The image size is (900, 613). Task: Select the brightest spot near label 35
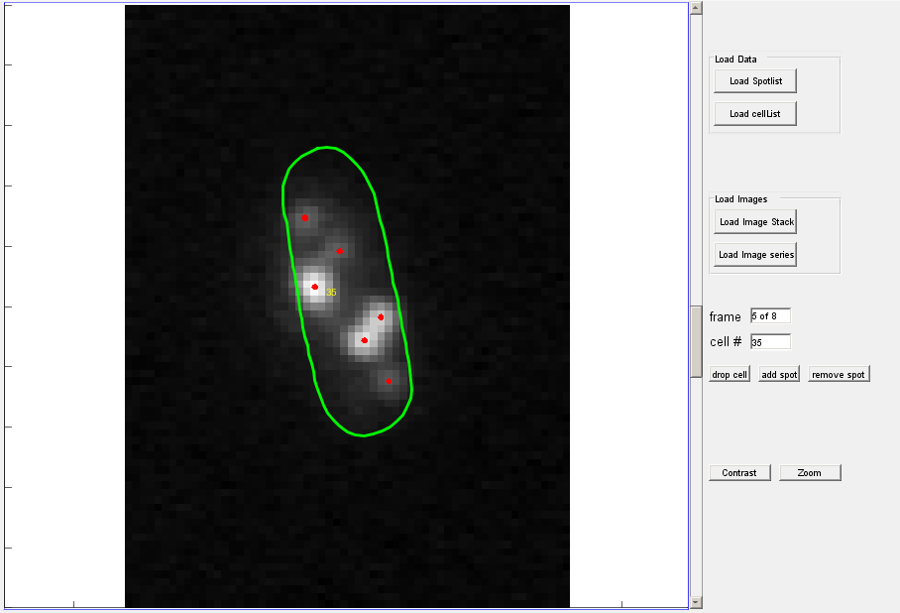tap(314, 287)
